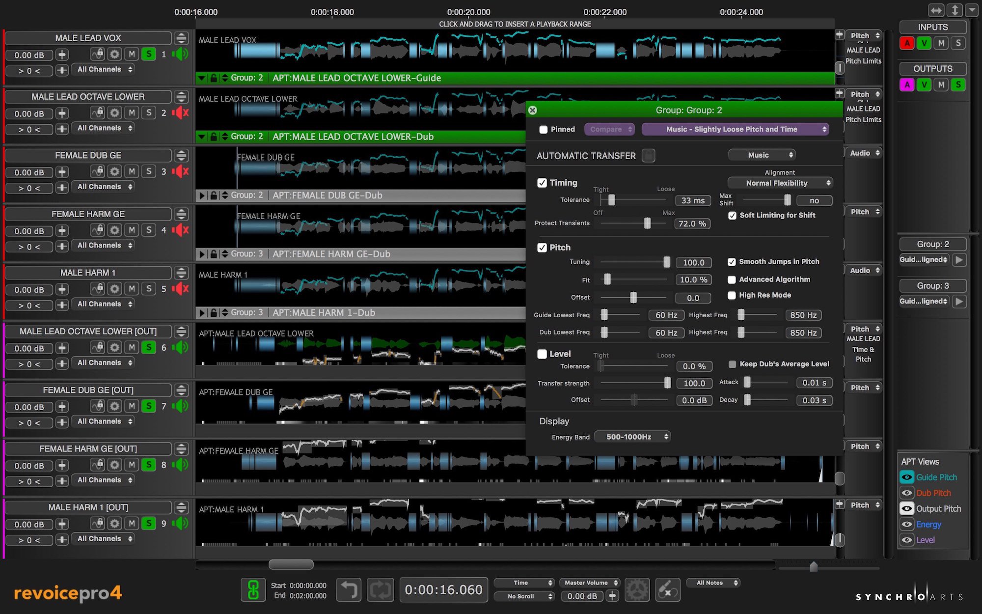Toggle Guide Pitch visibility eye
The image size is (982, 614).
click(906, 477)
